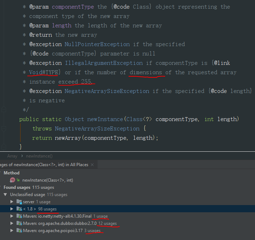The height and width of the screenshot is (240, 255).
Task: Click the JDK 1.8 library icon
Action: coord(19,209)
